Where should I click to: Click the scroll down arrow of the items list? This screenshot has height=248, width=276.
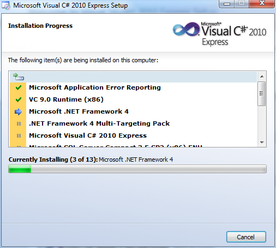pyautogui.click(x=262, y=143)
